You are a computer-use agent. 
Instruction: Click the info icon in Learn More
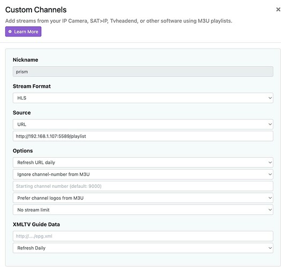10,32
